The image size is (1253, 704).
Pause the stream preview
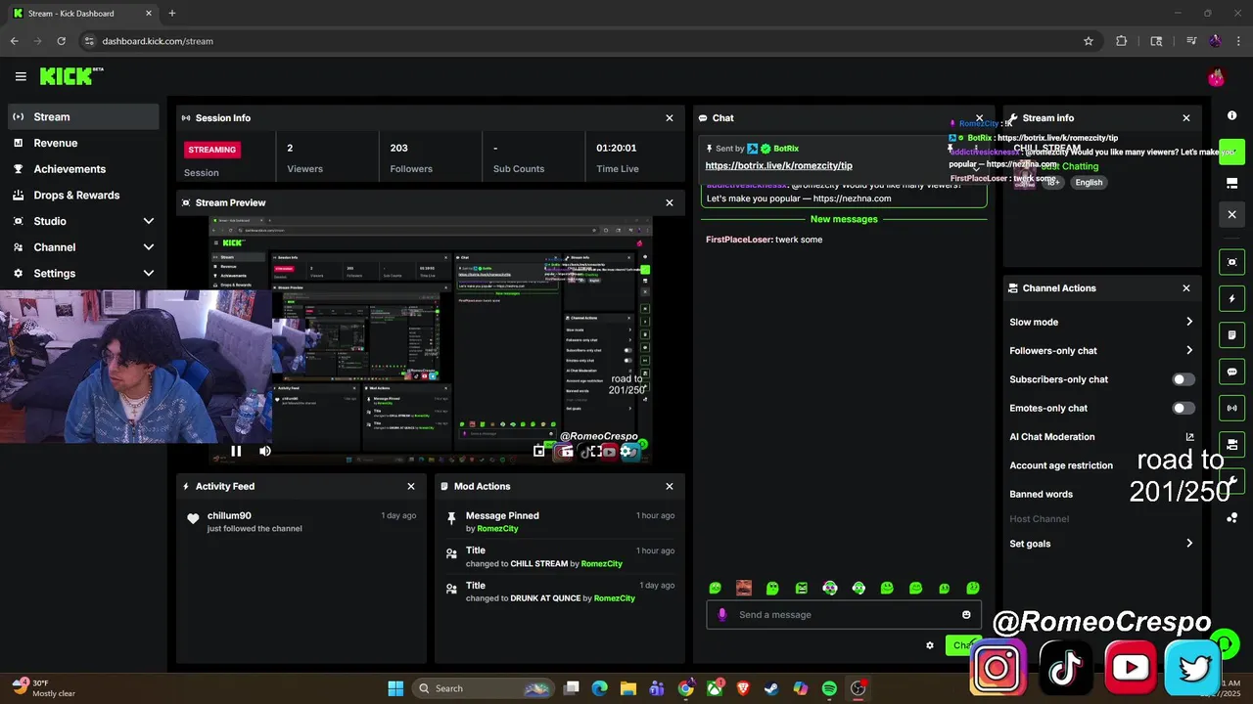pos(236,451)
